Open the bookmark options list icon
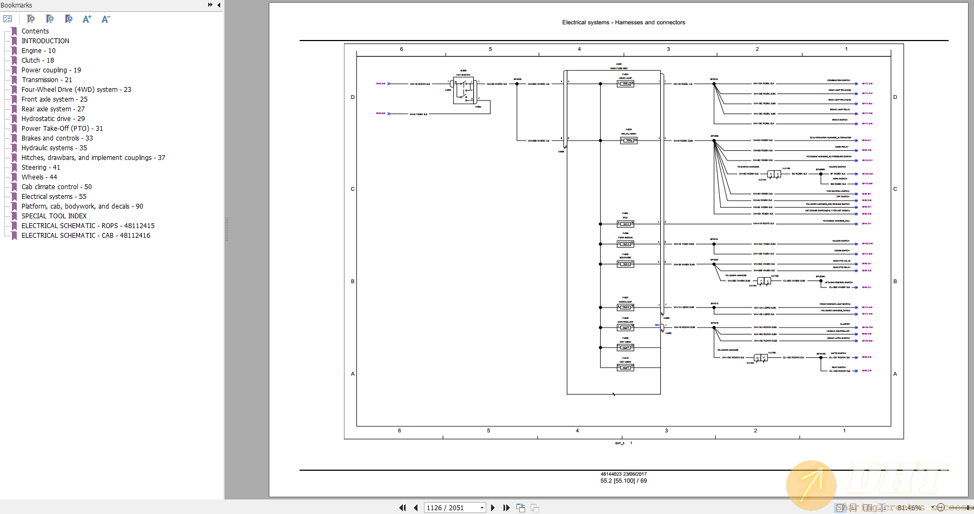 pos(8,19)
